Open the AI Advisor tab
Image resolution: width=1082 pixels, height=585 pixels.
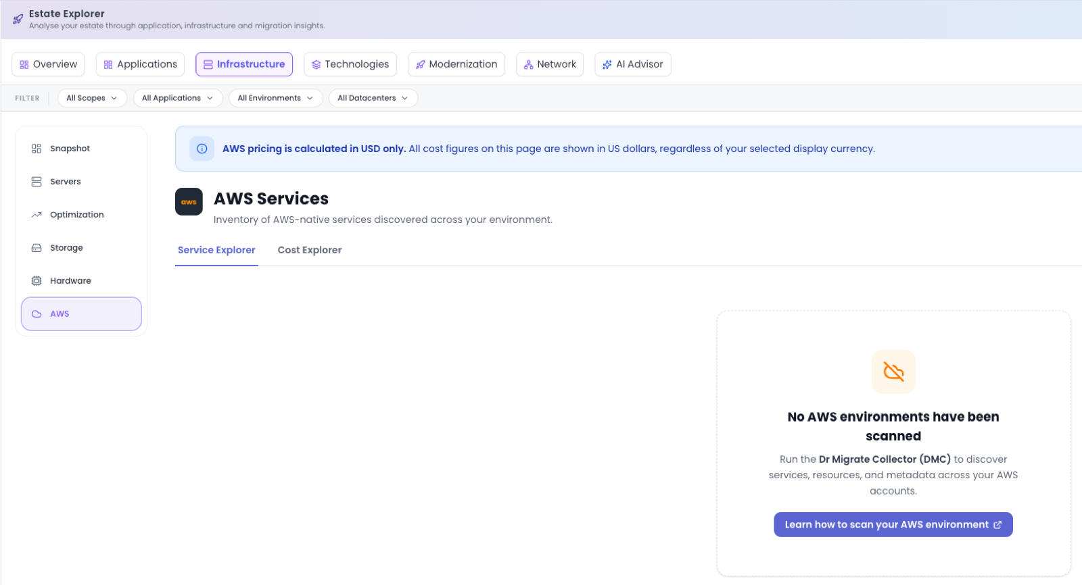tap(633, 64)
